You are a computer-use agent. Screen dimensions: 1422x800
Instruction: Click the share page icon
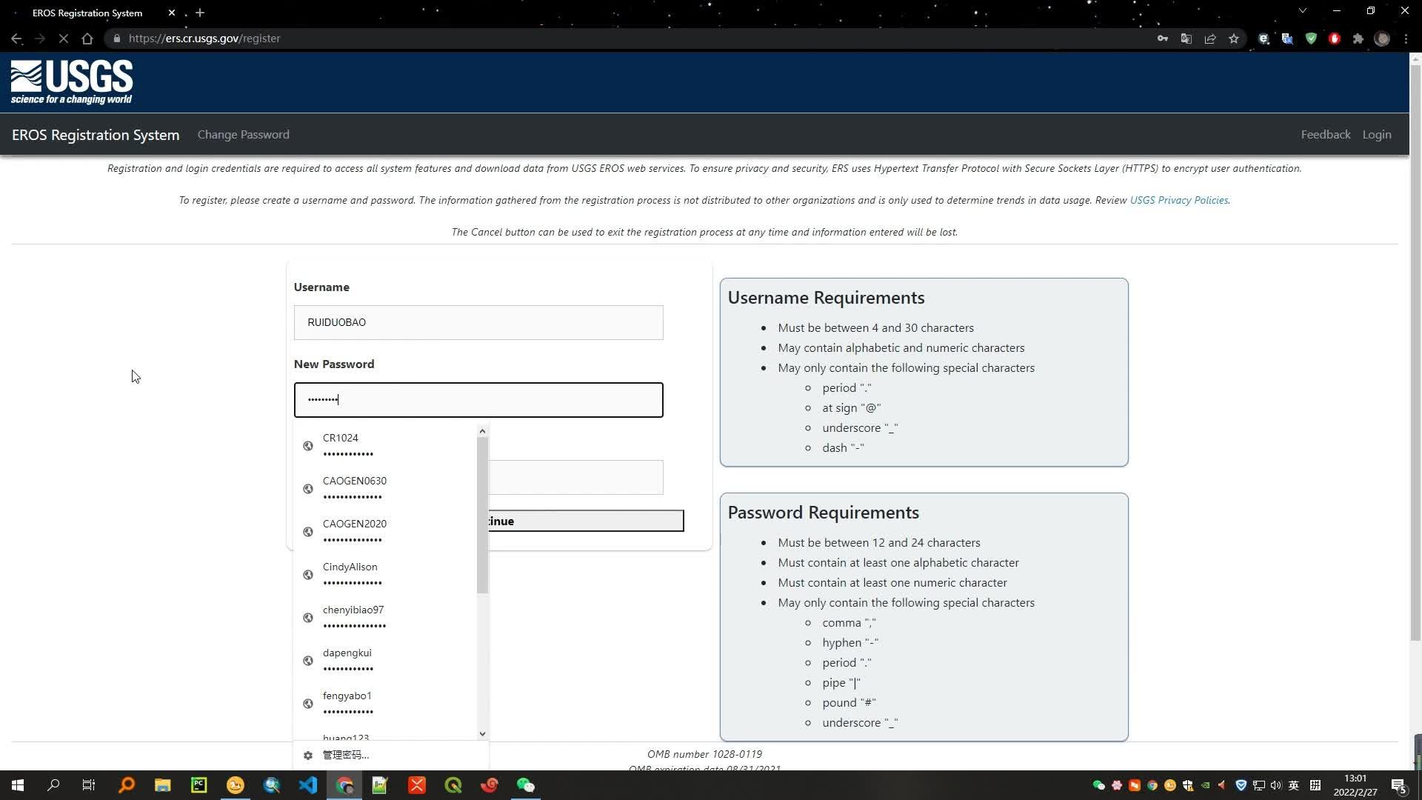tap(1210, 39)
